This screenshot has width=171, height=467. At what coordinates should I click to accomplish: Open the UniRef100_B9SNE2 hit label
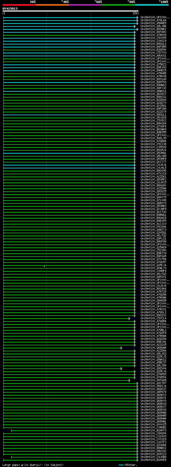(153, 29)
